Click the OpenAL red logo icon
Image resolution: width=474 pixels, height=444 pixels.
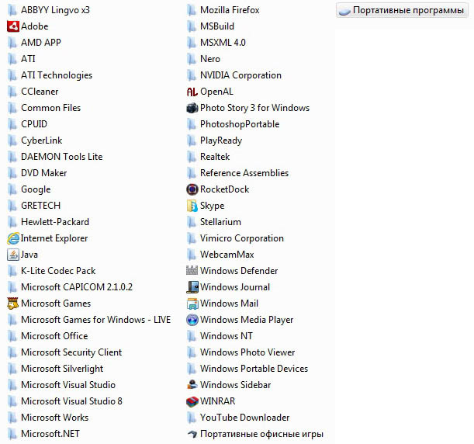click(192, 92)
